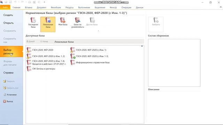Switch to the Данные ribbon tab
223x125 pixels.
coord(139,7)
